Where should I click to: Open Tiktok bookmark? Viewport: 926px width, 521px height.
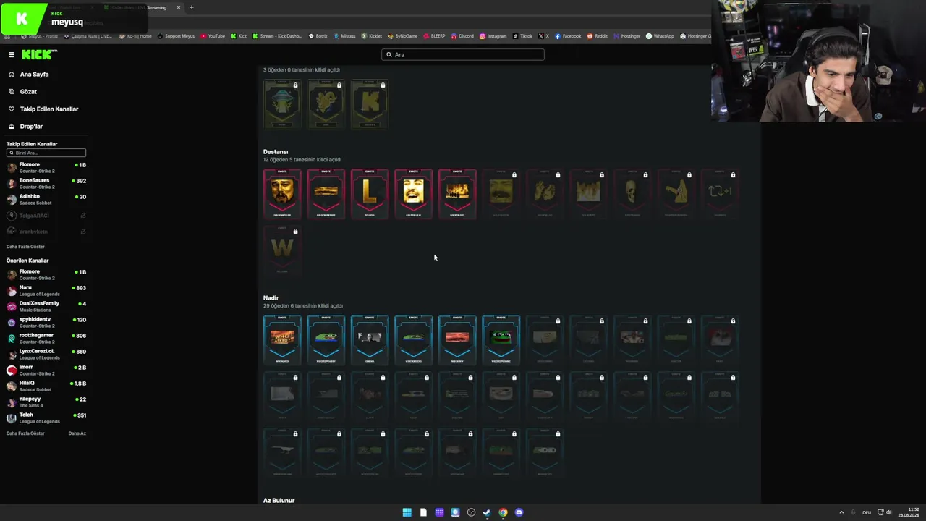[x=522, y=36]
